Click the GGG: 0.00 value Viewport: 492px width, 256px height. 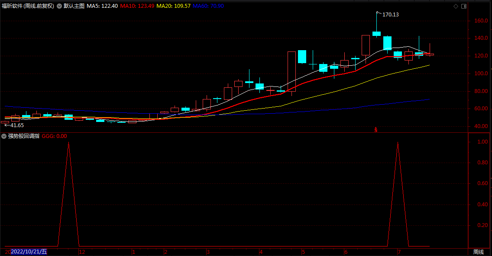tap(54, 136)
